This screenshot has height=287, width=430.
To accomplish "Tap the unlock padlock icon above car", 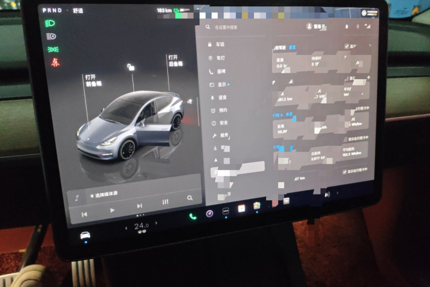I will (131, 68).
